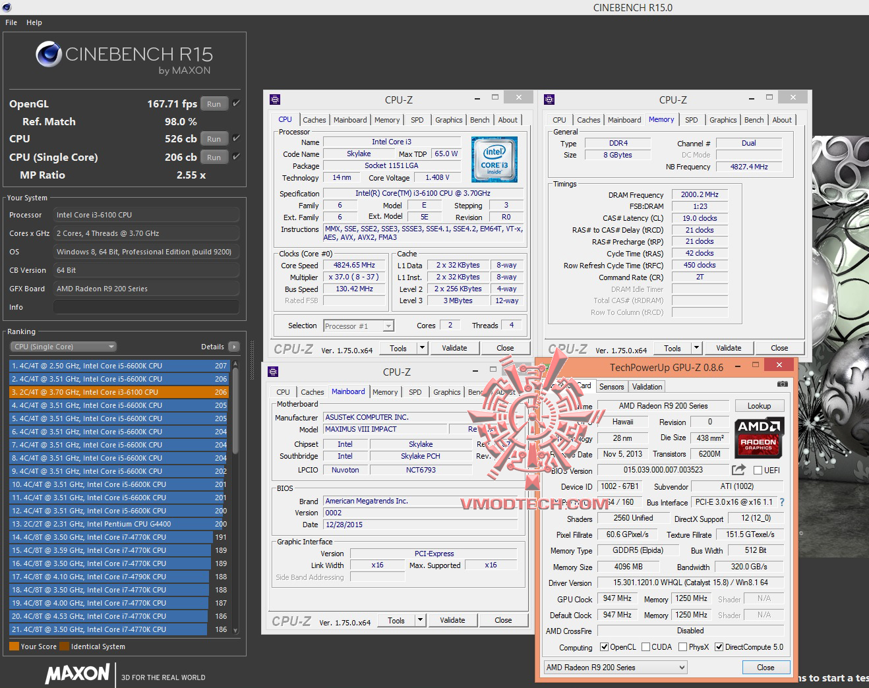The image size is (869, 688).
Task: Switch to SPD tab in CPU-Z Memory-tab window
Action: coord(691,120)
